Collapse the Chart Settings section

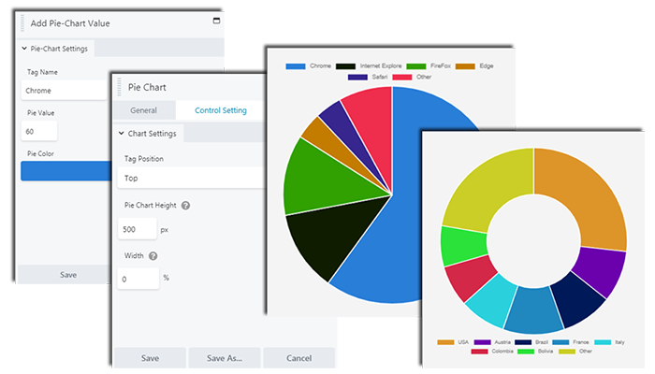122,134
